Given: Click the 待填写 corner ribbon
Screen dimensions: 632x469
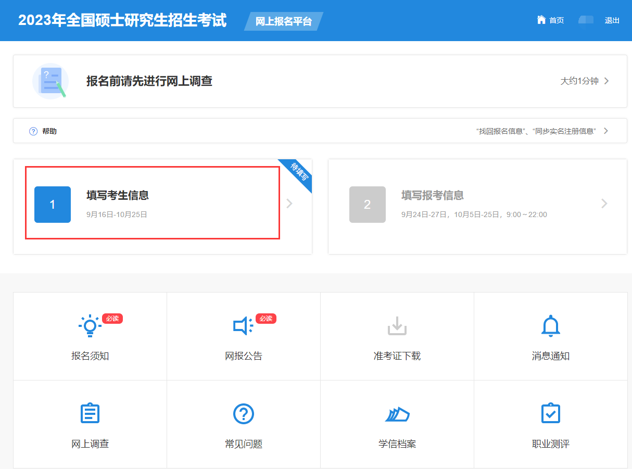Looking at the screenshot, I should [x=298, y=173].
